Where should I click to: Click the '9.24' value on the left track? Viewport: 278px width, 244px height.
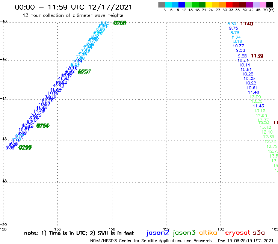pyautogui.click(x=78, y=61)
